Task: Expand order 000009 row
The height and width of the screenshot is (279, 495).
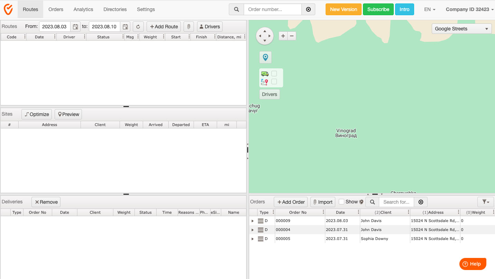Action: click(253, 221)
